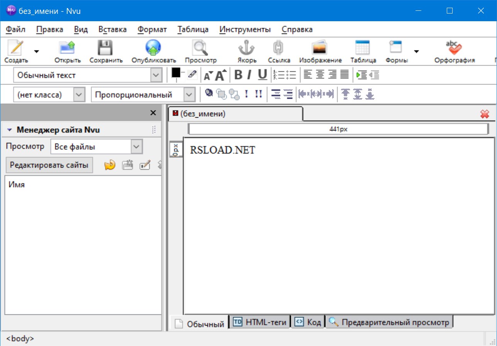Open the Вид menu

81,29
